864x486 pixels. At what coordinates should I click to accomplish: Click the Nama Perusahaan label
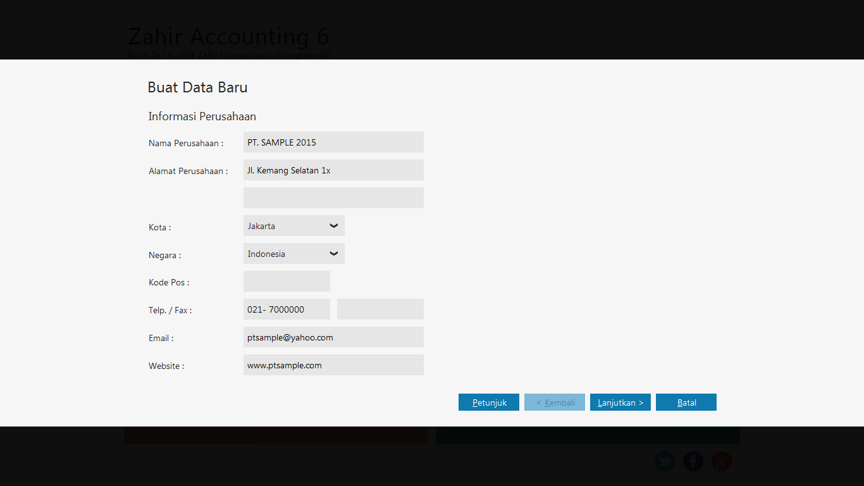click(186, 144)
